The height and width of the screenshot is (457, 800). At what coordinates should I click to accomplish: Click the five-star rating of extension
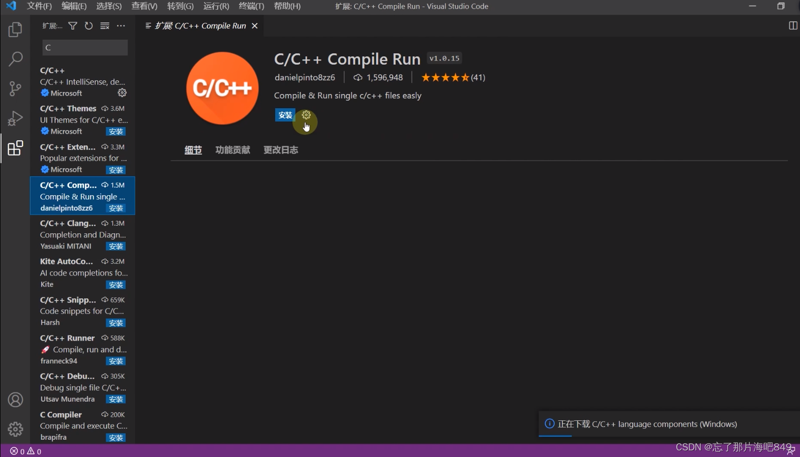[446, 77]
